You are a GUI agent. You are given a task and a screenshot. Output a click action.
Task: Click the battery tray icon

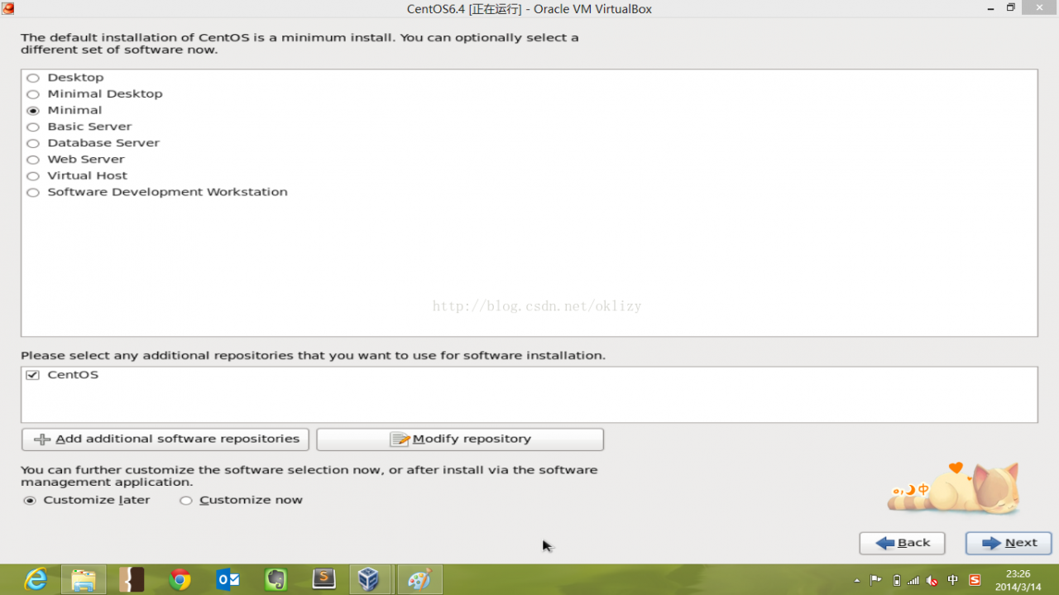(x=896, y=580)
